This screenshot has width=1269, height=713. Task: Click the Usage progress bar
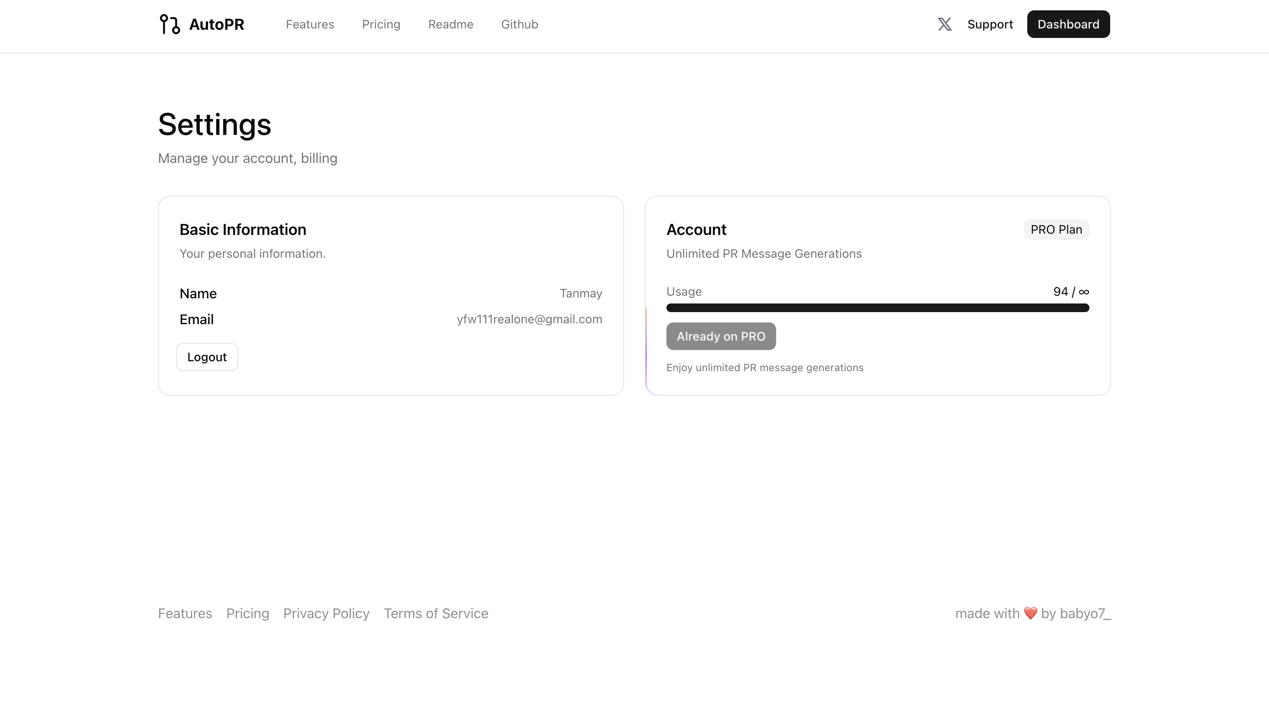878,308
